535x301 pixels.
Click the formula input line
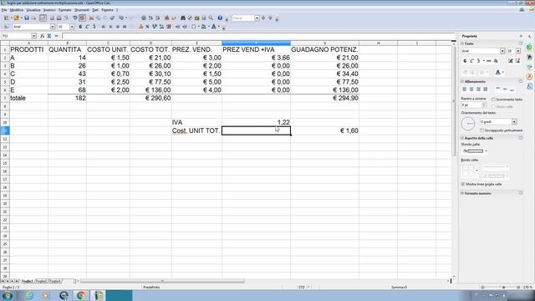[258, 36]
